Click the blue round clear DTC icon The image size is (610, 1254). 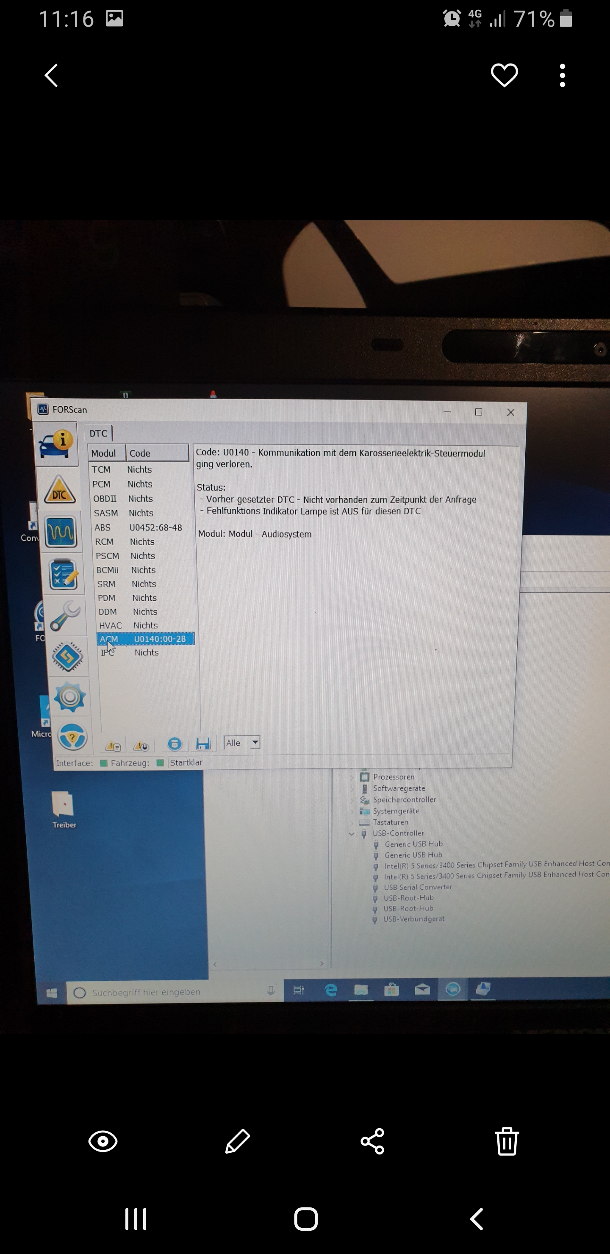(174, 744)
